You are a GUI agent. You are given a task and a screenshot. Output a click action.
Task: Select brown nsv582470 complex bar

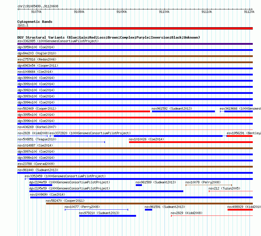click(x=149, y=204)
